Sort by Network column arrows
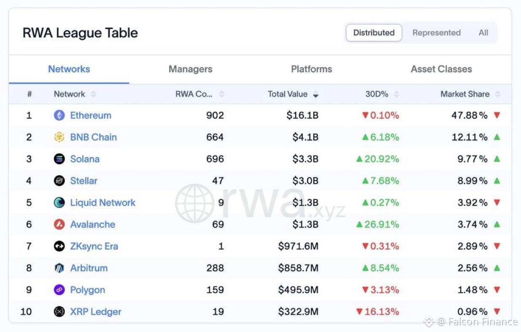This screenshot has height=332, width=521. 93,94
